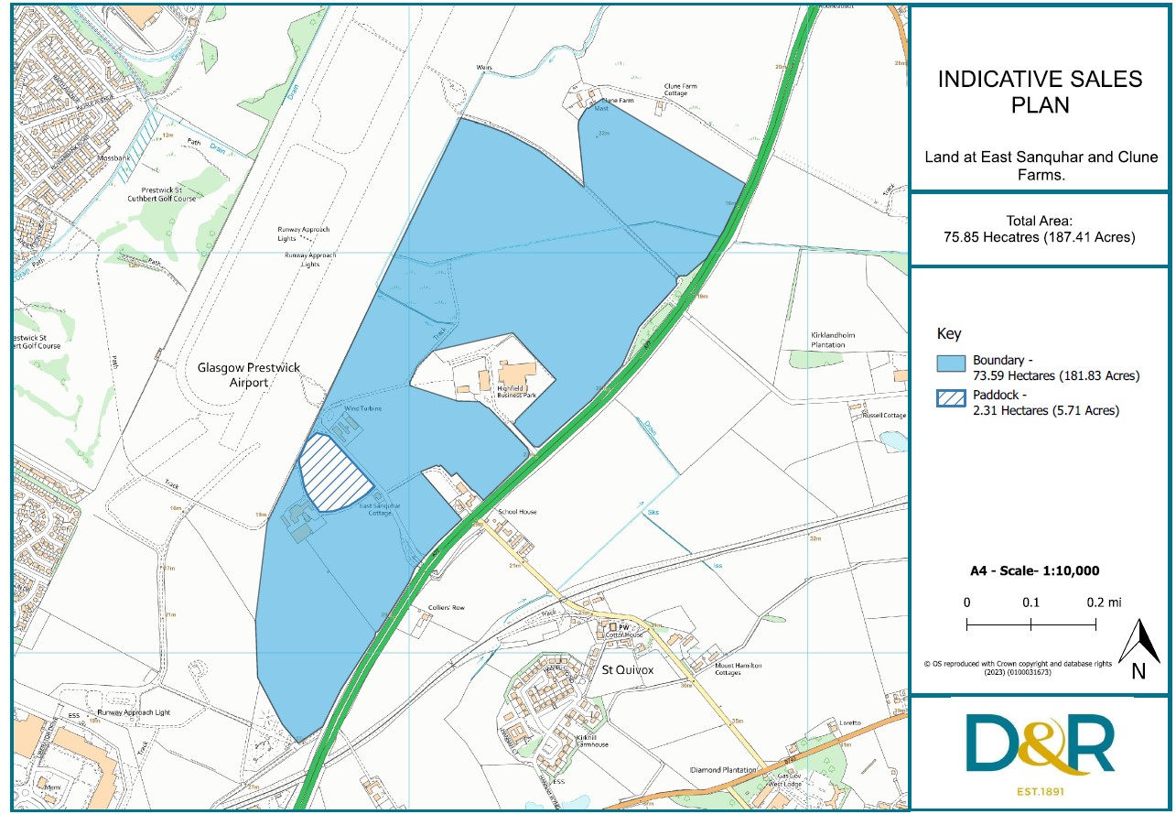Click the "Clune Farm Cottage" label
1176x814 pixels.
click(x=681, y=90)
